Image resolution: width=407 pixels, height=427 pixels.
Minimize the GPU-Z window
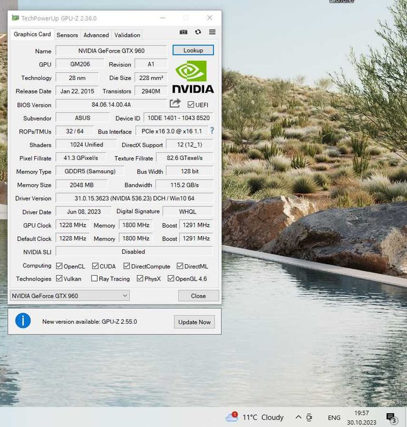(x=163, y=18)
